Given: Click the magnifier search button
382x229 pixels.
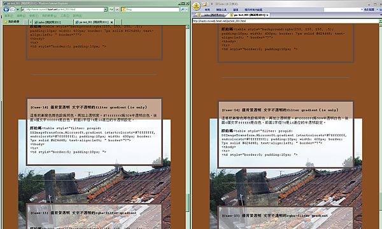Looking at the screenshot, I should 183,10.
